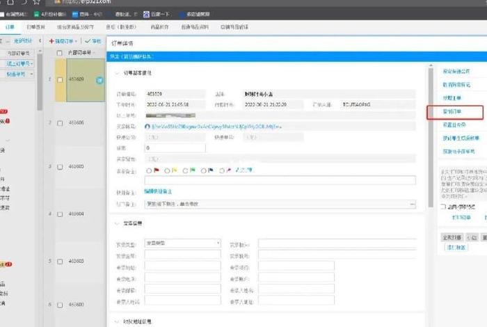Tick the checkbox for order 463606
This screenshot has width=487, height=327.
point(60,123)
